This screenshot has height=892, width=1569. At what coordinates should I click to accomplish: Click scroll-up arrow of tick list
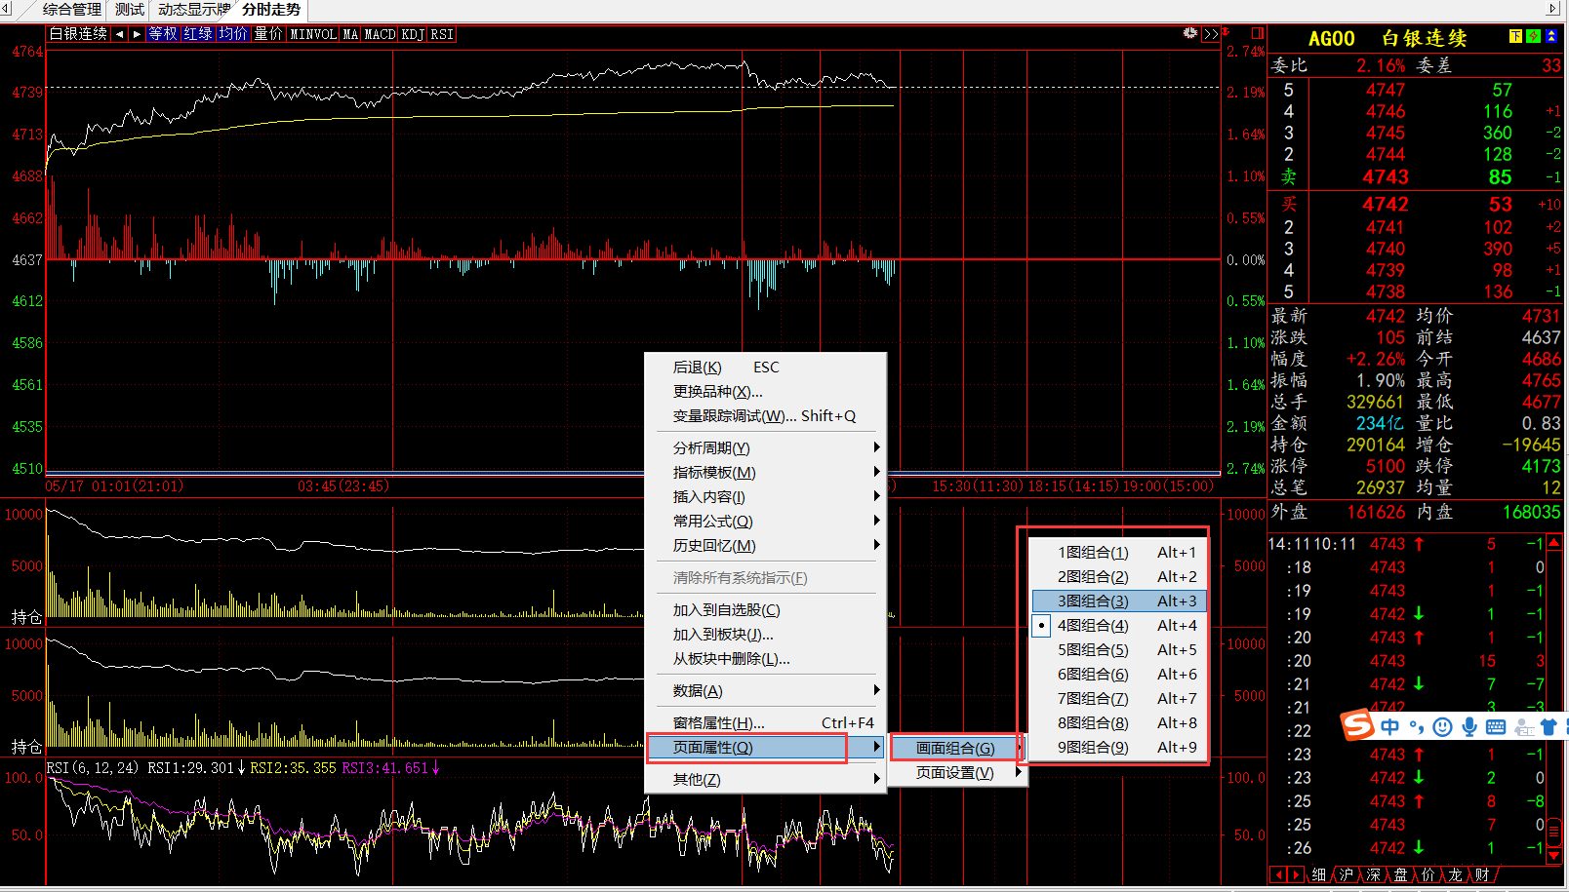[x=1553, y=542]
